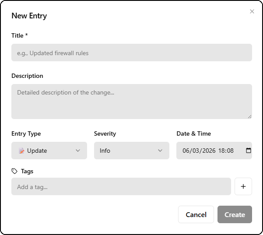263x235 pixels.
Task: Open the Entry Type dropdown showing Update
Action: point(49,151)
